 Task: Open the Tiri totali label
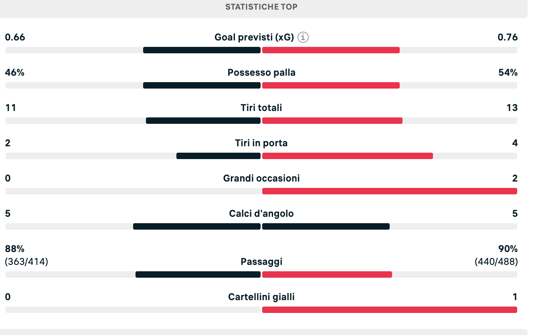261,108
